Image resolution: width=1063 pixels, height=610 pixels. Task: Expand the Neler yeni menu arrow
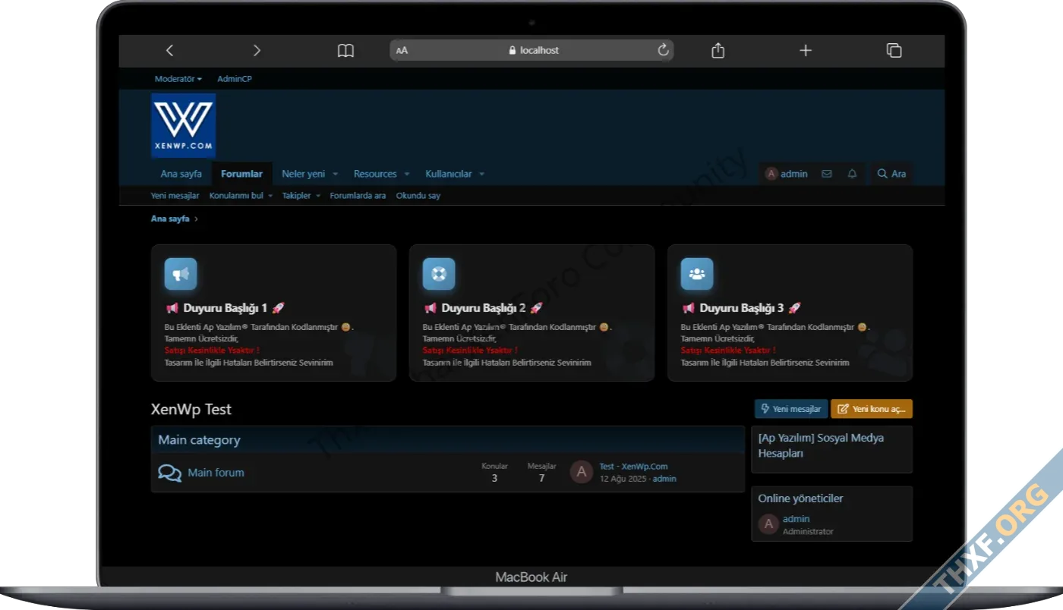point(335,175)
